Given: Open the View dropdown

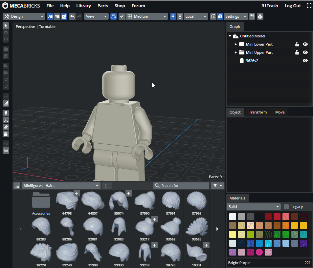Looking at the screenshot, I should [x=96, y=16].
